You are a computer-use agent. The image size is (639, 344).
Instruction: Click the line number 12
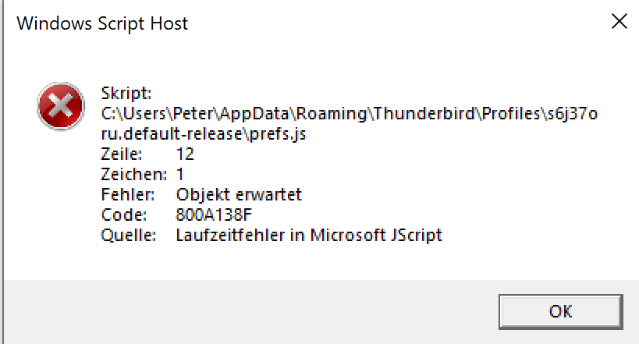coord(185,154)
